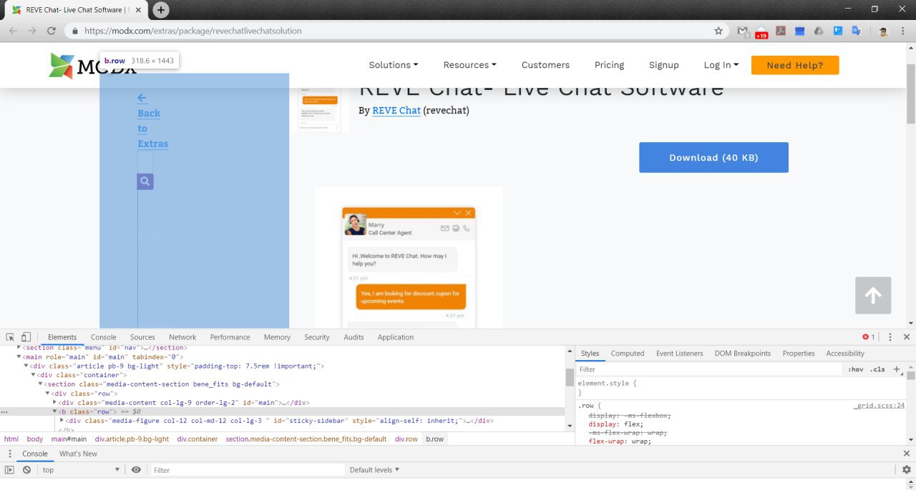916x490 pixels.
Task: Click the MODX logo
Action: (x=92, y=66)
